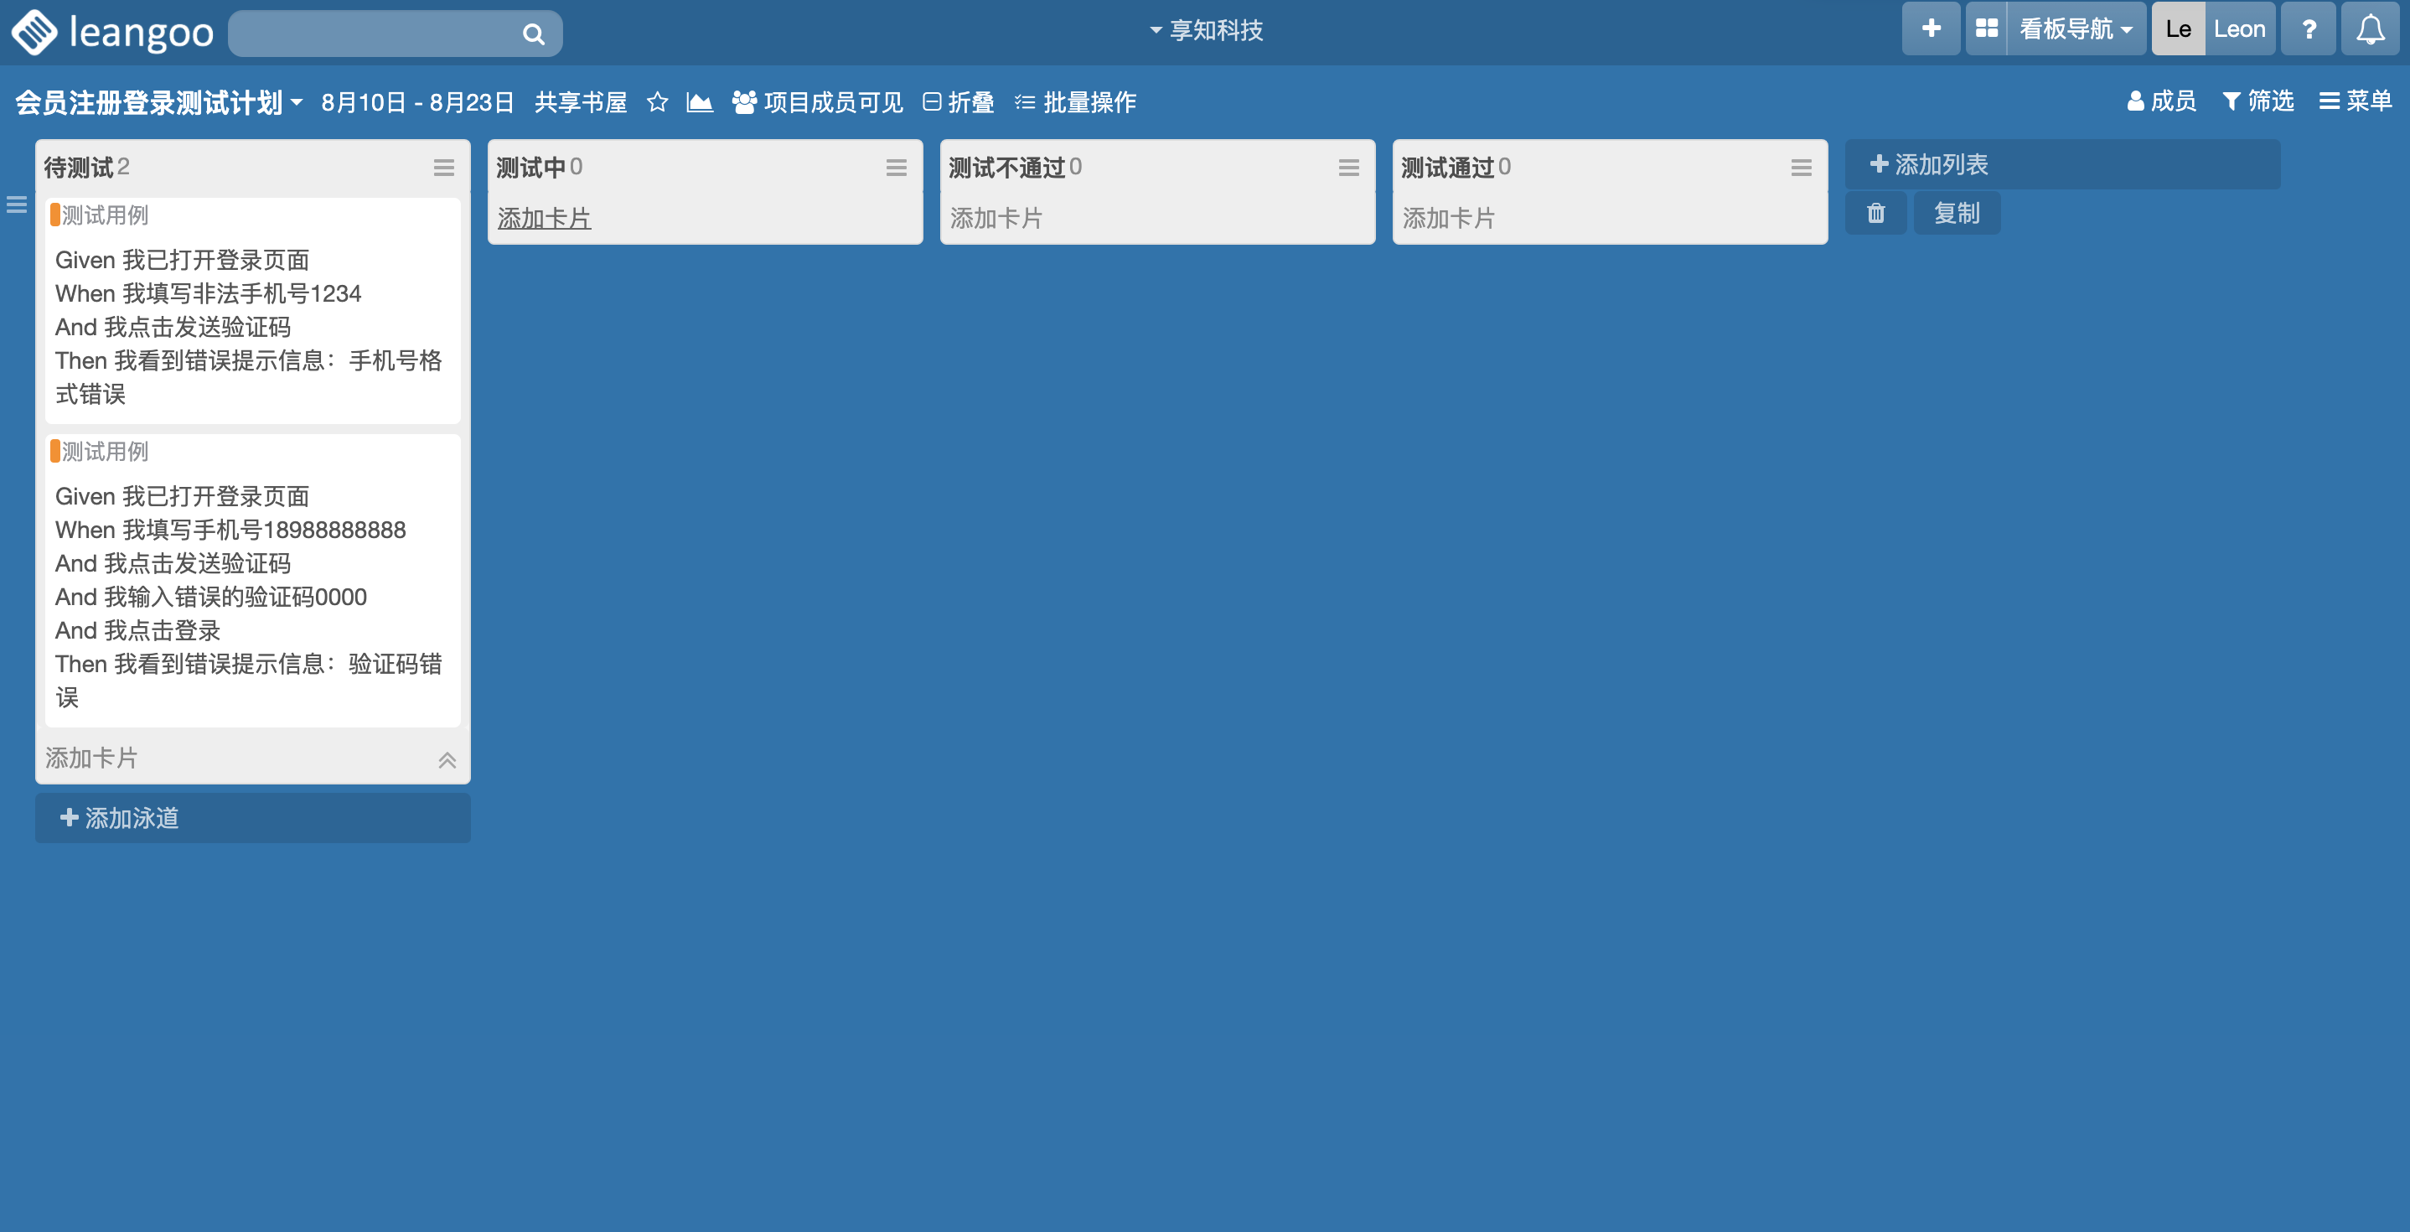
Task: Open the board grid view icon
Action: click(1986, 30)
